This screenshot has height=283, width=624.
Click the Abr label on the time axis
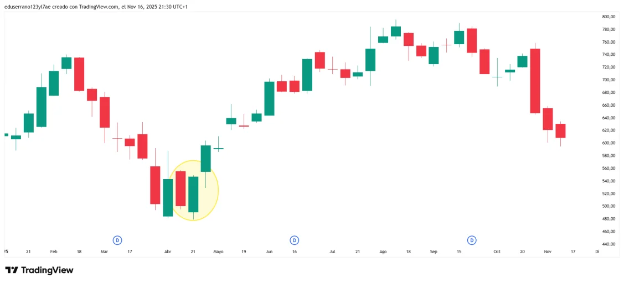pos(168,252)
